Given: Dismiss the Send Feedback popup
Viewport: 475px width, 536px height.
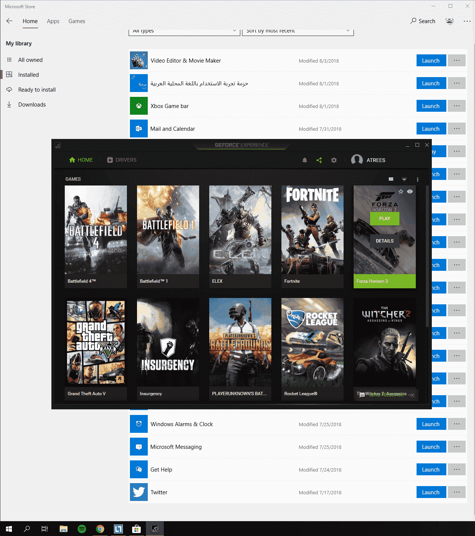Looking at the screenshot, I should 412,395.
